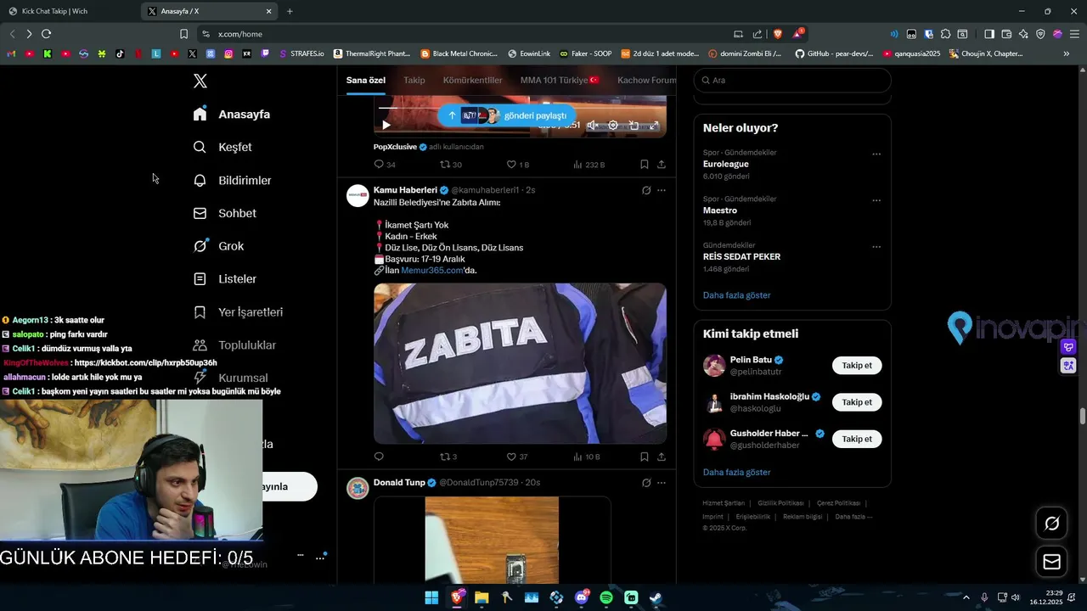Bookmark the Kamu Haberleri zabıta post
The image size is (1087, 611).
pyautogui.click(x=645, y=457)
